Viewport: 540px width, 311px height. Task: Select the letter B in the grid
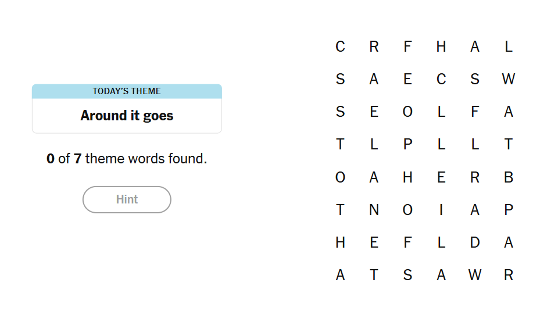509,177
